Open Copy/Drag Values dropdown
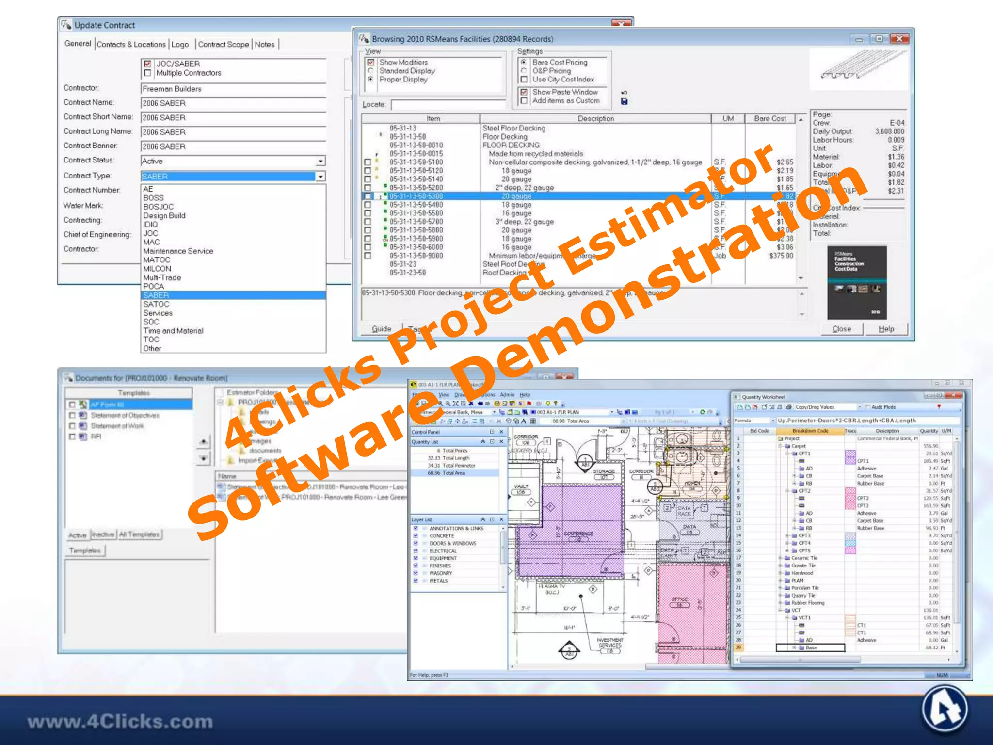The width and height of the screenshot is (993, 745). pos(860,407)
